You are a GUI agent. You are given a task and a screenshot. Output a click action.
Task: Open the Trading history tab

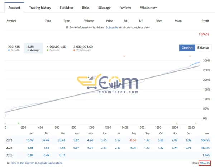click(40, 8)
